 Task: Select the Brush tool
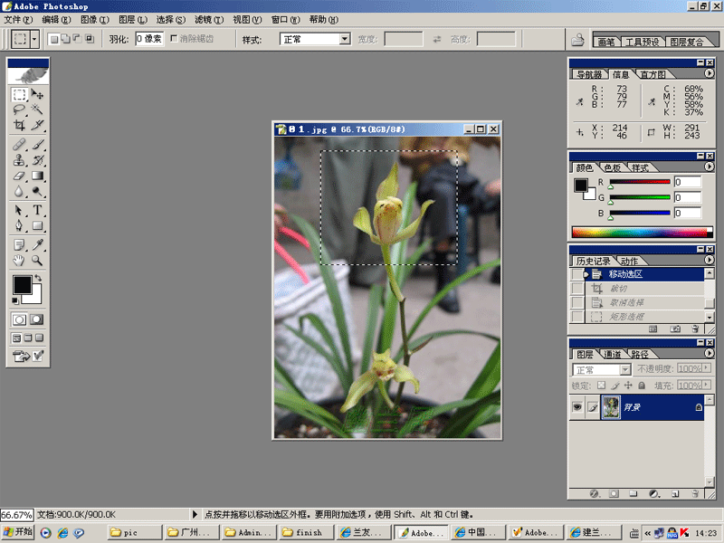(37, 145)
